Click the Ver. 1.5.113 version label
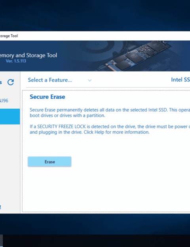 click(x=16, y=61)
